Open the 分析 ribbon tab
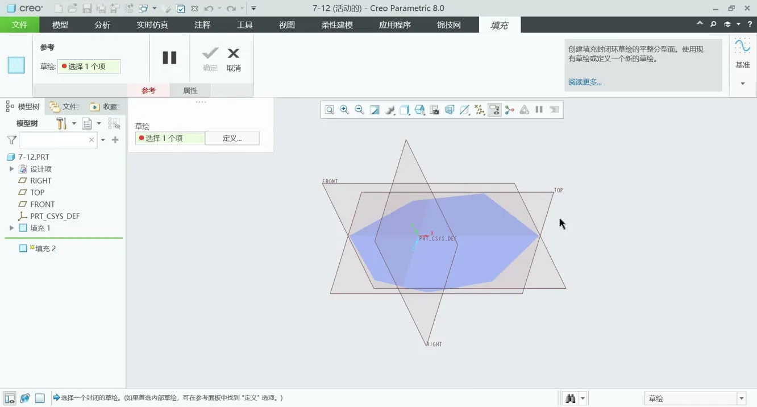 point(102,25)
